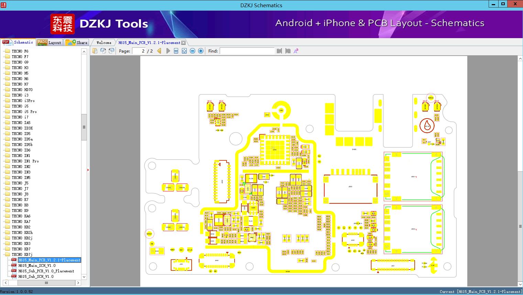Zoom in with the plus icon

(201, 51)
